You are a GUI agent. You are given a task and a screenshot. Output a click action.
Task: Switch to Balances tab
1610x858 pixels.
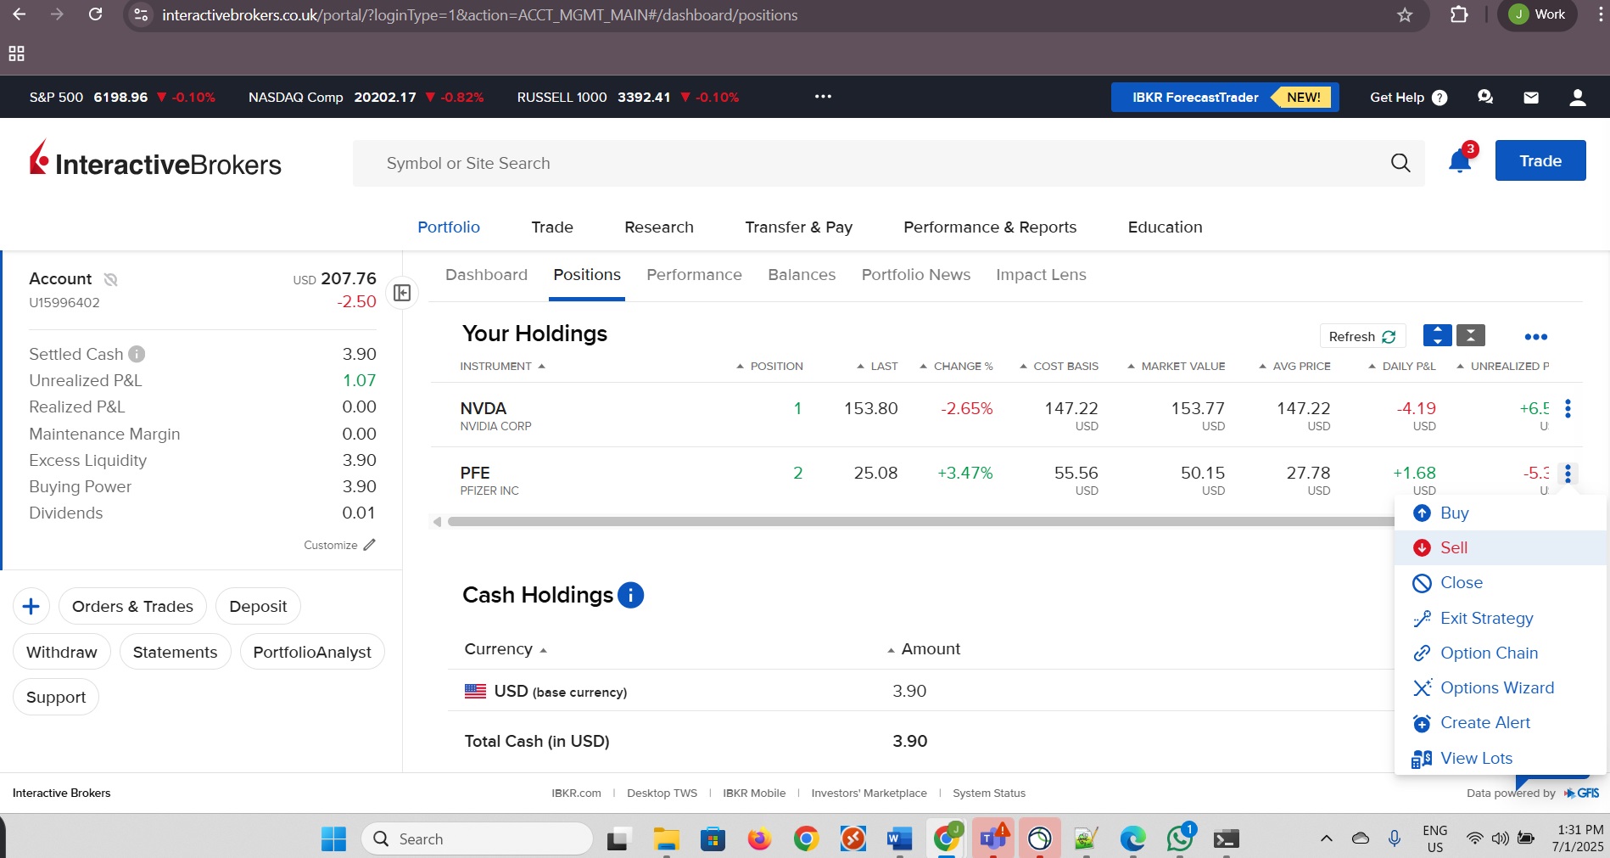(x=802, y=275)
